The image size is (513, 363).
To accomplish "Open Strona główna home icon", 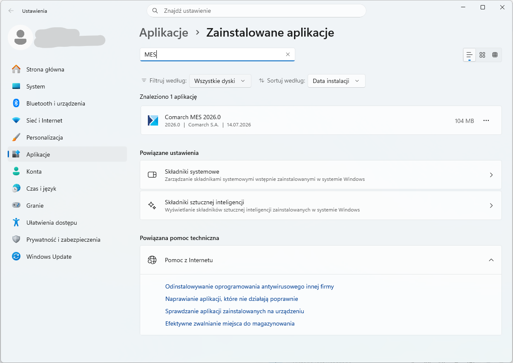I will pos(16,69).
